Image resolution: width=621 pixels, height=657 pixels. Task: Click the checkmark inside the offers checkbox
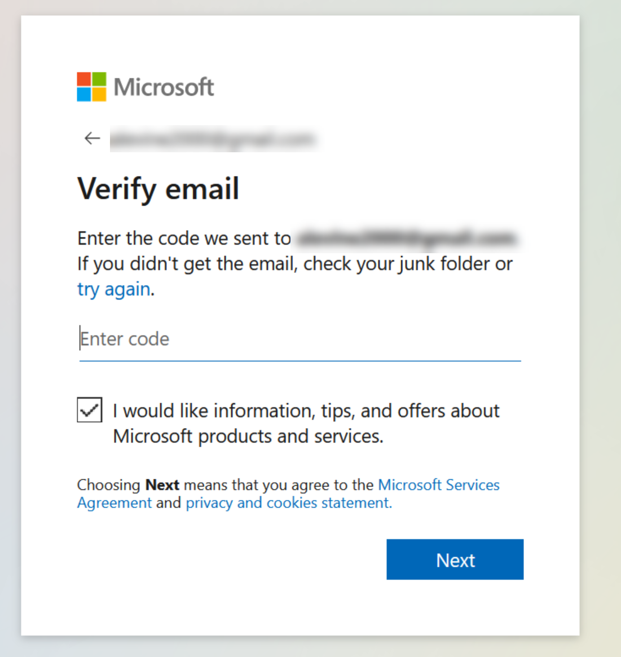(90, 410)
